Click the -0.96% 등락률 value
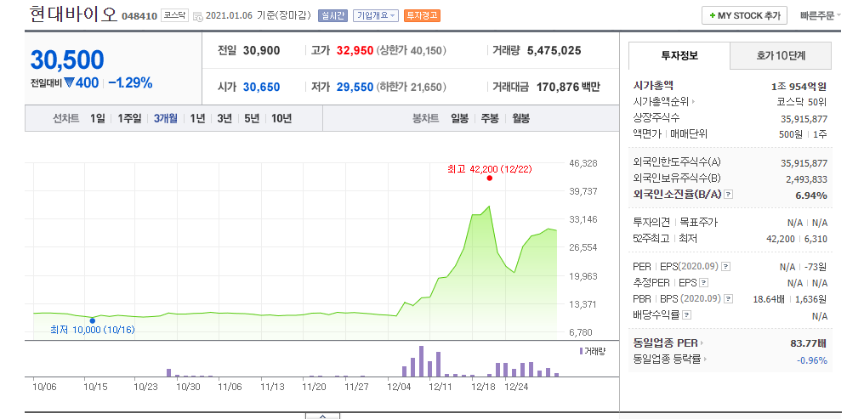864x419 pixels. coord(811,360)
